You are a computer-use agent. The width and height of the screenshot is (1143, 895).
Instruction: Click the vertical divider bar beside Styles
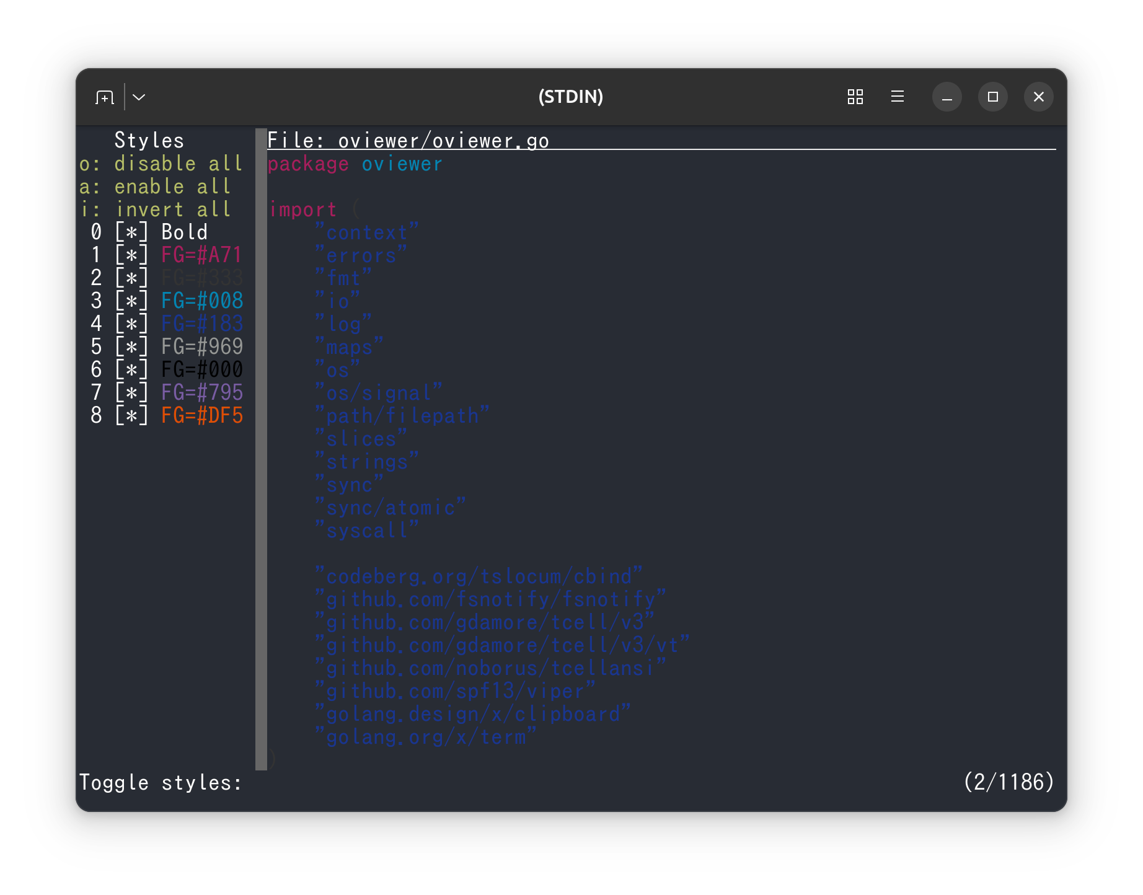click(261, 449)
